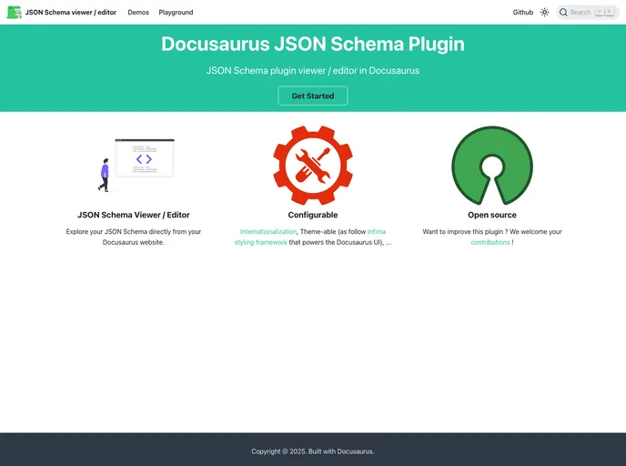Click the 'Configurable' heading
This screenshot has height=466, width=626.
[313, 215]
